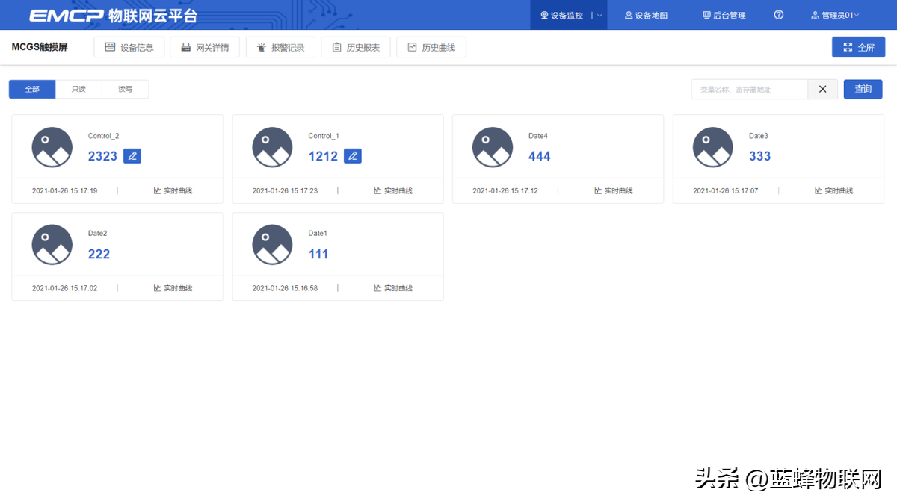The image size is (897, 504).
Task: Expand the 设备监控 dropdown arrow
Action: point(599,16)
